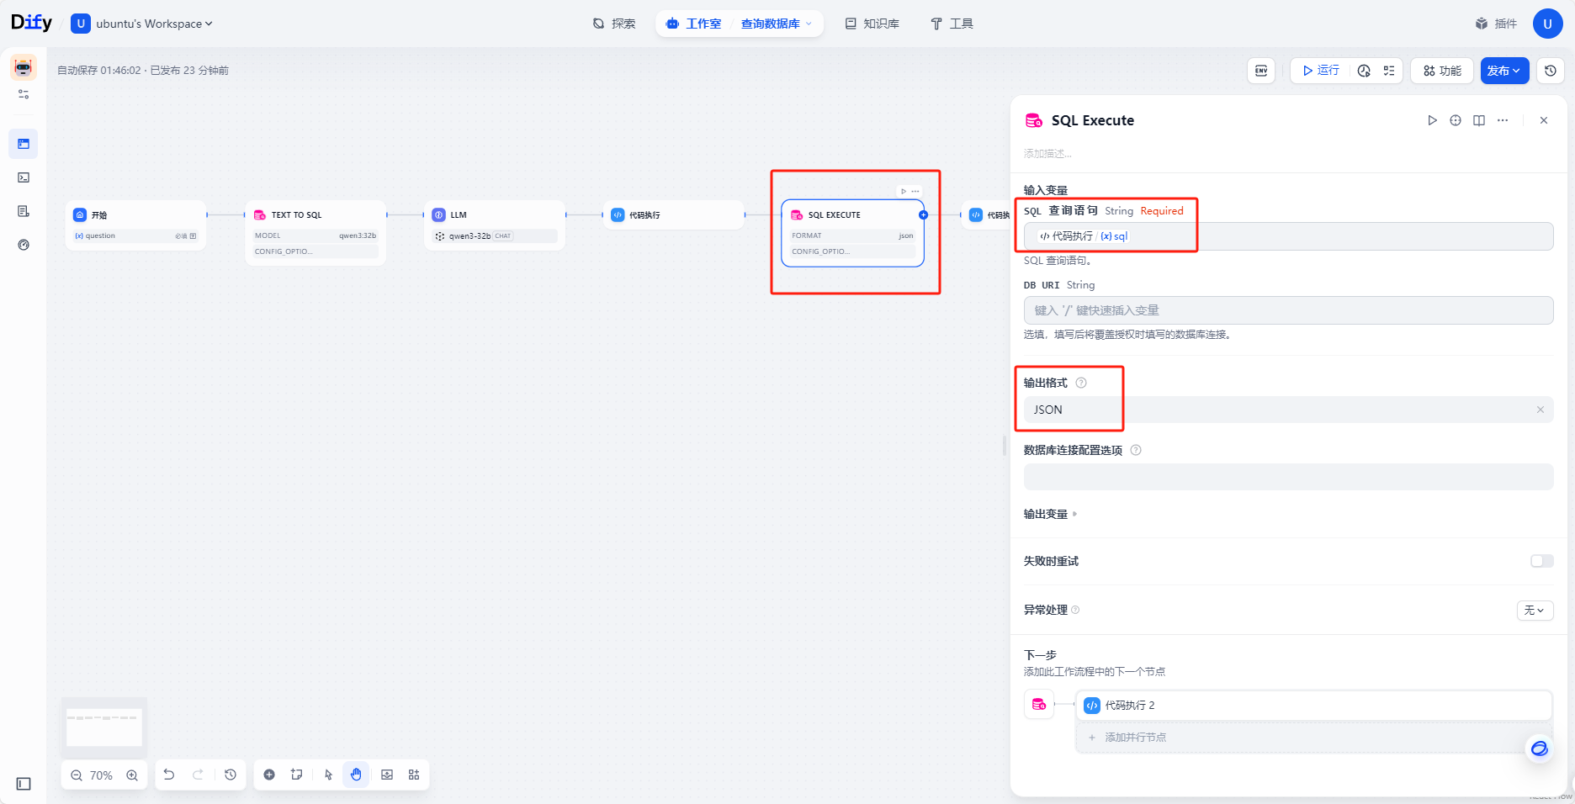Screen dimensions: 1575x804
Task: Open the 知识库 knowledge tab
Action: click(872, 24)
